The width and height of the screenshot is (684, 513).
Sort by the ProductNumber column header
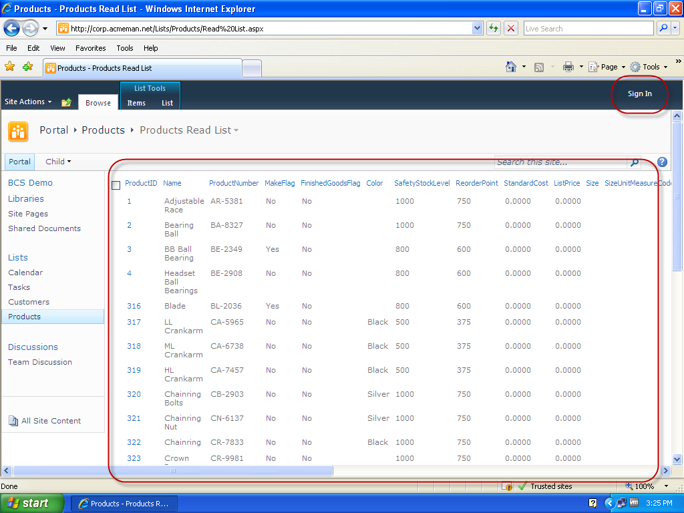[233, 183]
